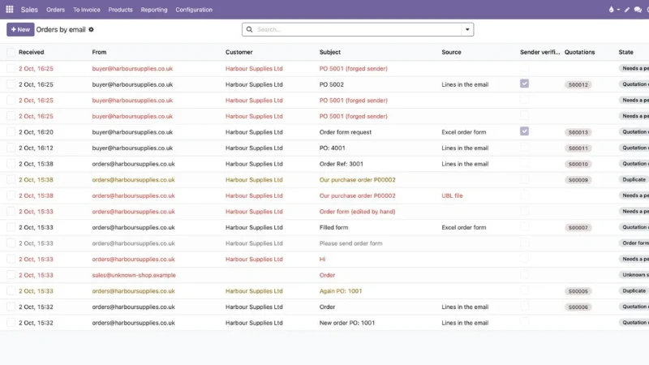Sort by the Sender verified column header
Viewport: 649px width, 365px height.
(x=539, y=52)
